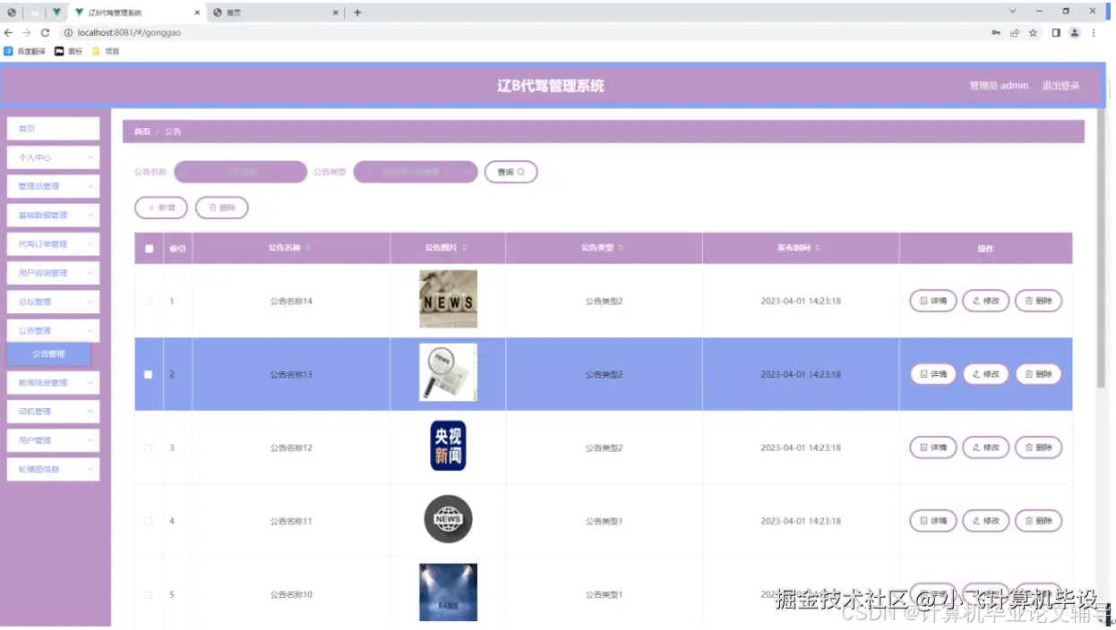This screenshot has height=630, width=1116.
Task: Click 删除 for 公告名称14 row
Action: 1039,301
